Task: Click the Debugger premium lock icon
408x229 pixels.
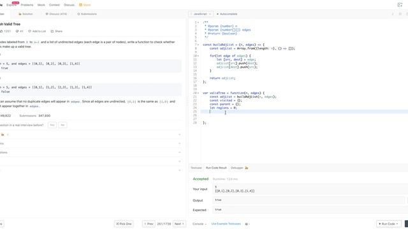Action: point(247,168)
